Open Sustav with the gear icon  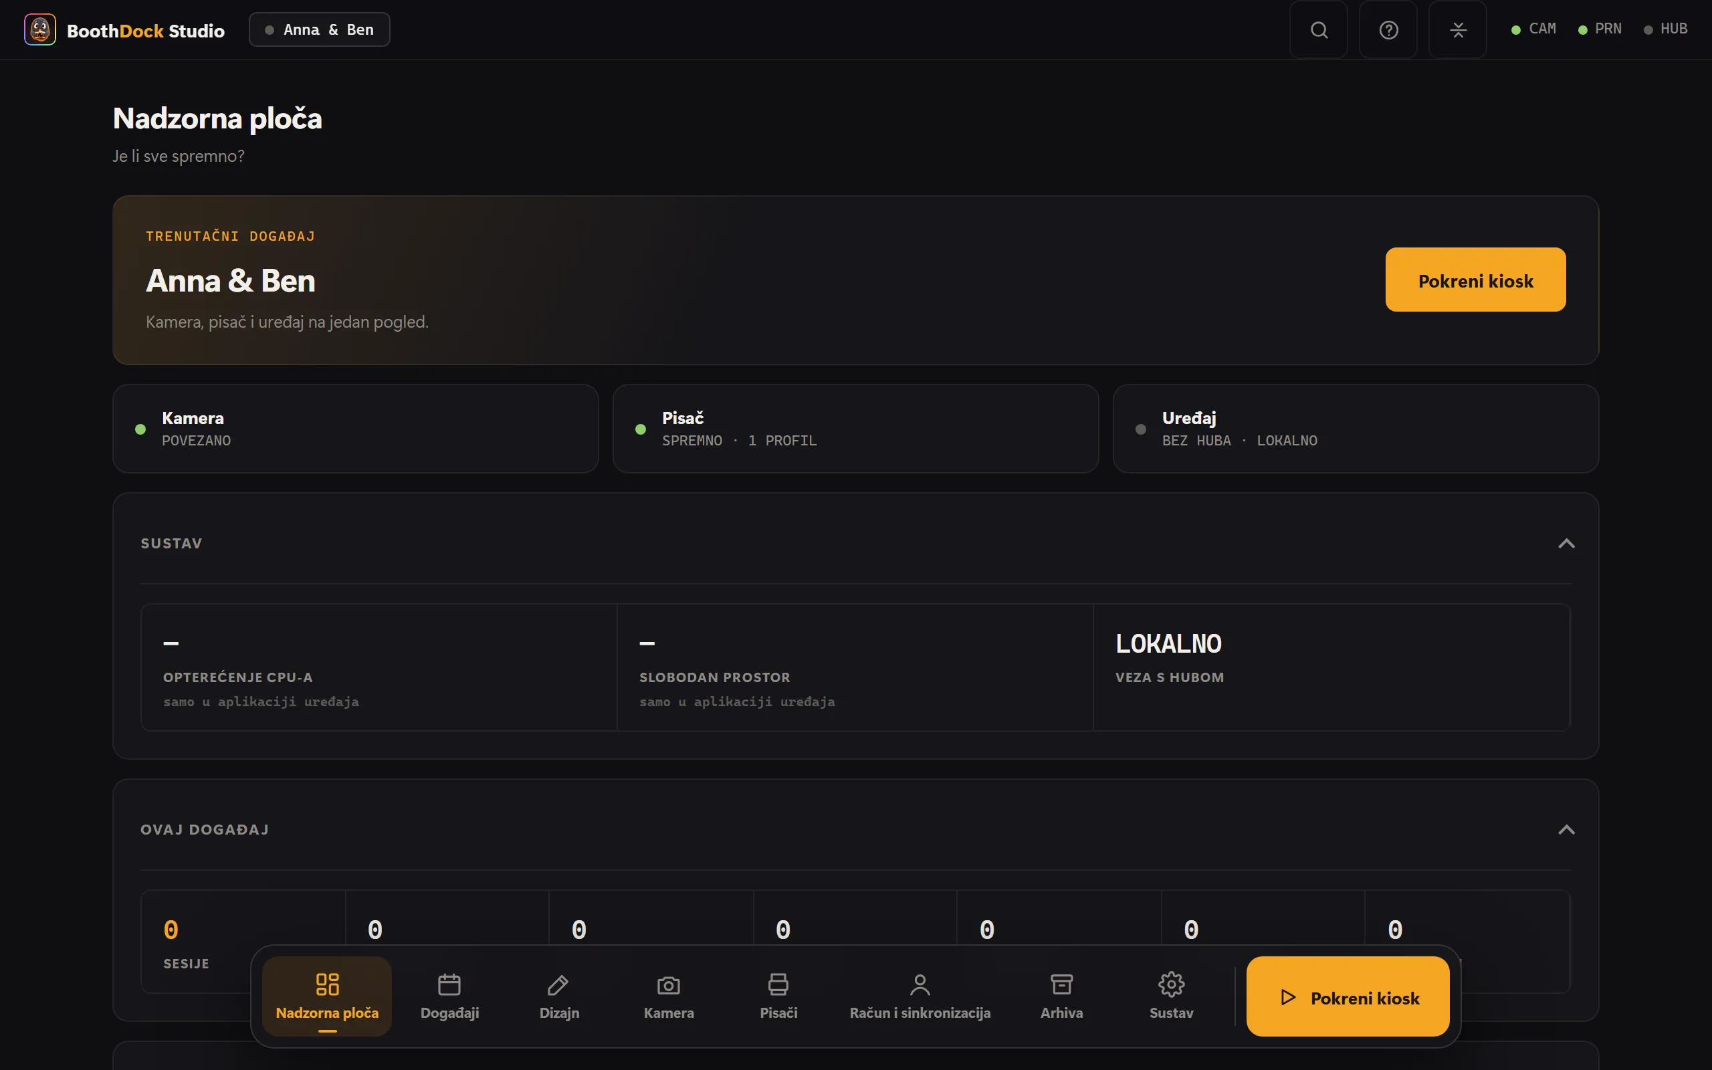1171,996
